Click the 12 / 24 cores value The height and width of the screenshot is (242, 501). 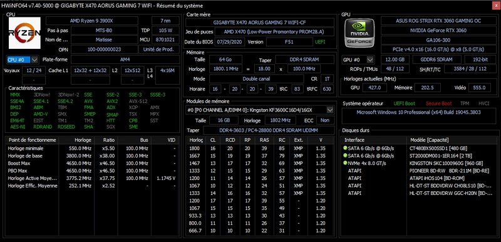(x=34, y=70)
